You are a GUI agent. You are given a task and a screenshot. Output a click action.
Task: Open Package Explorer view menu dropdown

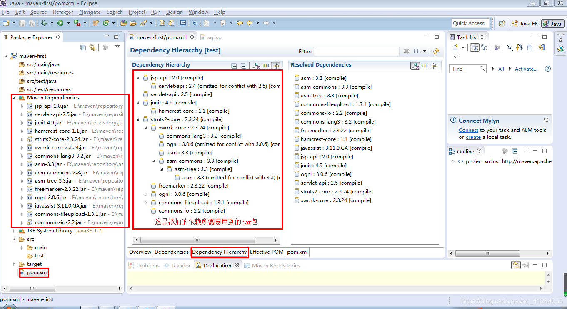tap(117, 47)
